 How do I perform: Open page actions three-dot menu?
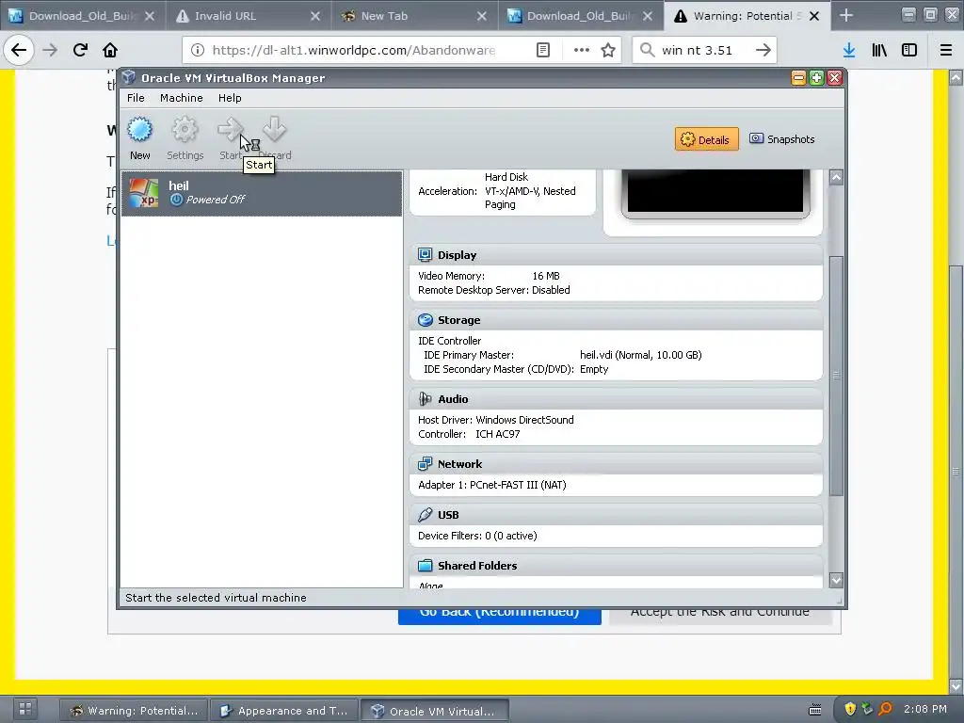(x=582, y=50)
